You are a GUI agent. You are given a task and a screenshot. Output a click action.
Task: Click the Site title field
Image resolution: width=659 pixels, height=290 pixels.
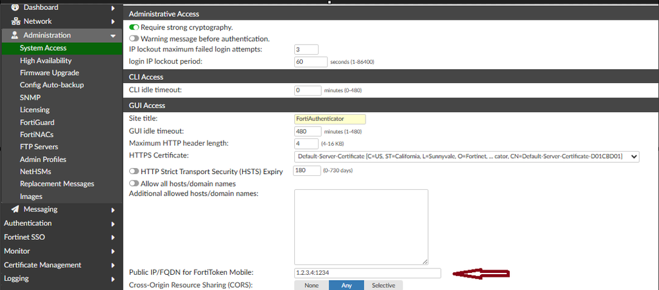[330, 119]
